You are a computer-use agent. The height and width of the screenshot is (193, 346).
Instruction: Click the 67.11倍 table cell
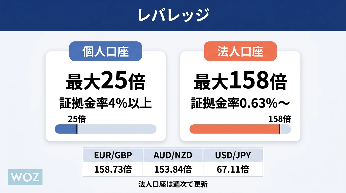tap(233, 169)
